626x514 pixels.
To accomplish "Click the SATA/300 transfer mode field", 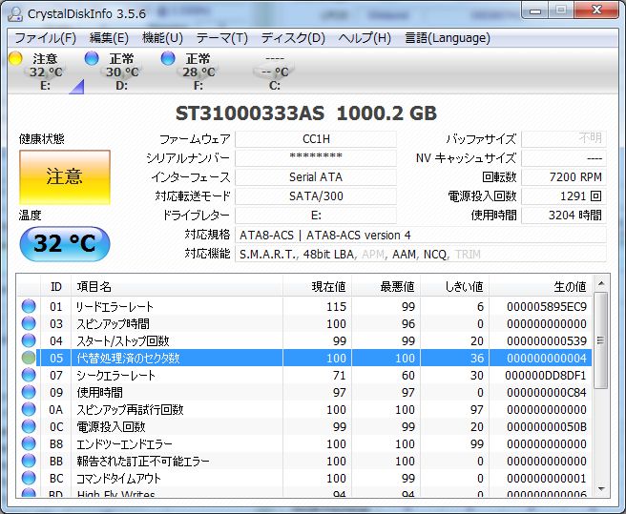I will point(316,196).
